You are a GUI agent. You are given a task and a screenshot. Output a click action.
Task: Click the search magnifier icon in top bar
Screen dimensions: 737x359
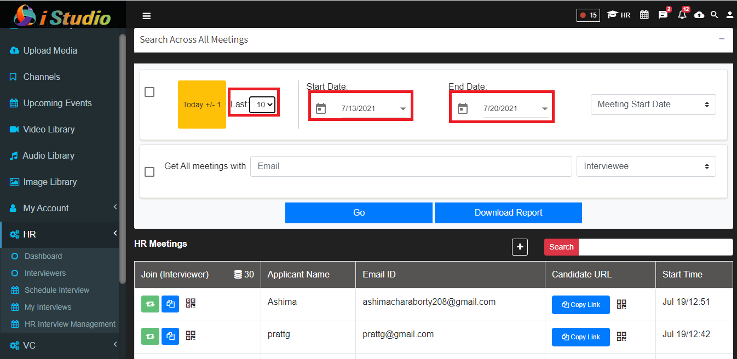(x=714, y=15)
